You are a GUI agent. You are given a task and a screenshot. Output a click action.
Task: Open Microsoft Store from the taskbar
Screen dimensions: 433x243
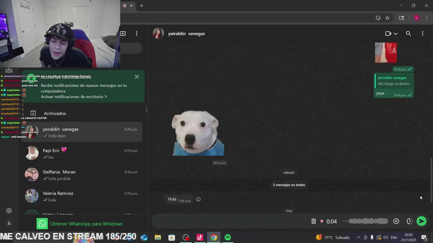[172, 238]
